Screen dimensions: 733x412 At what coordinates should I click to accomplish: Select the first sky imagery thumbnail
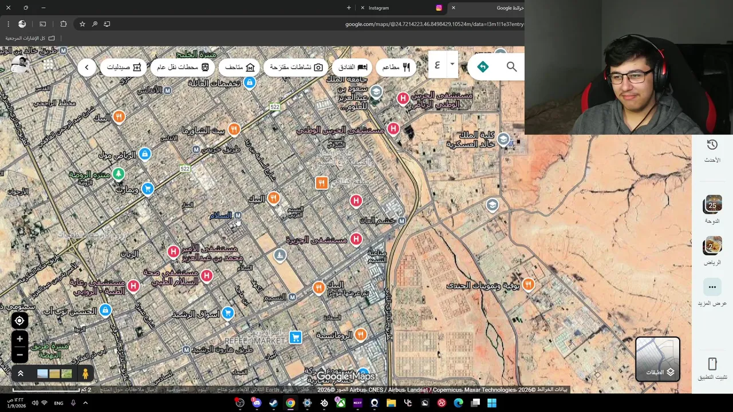(42, 374)
